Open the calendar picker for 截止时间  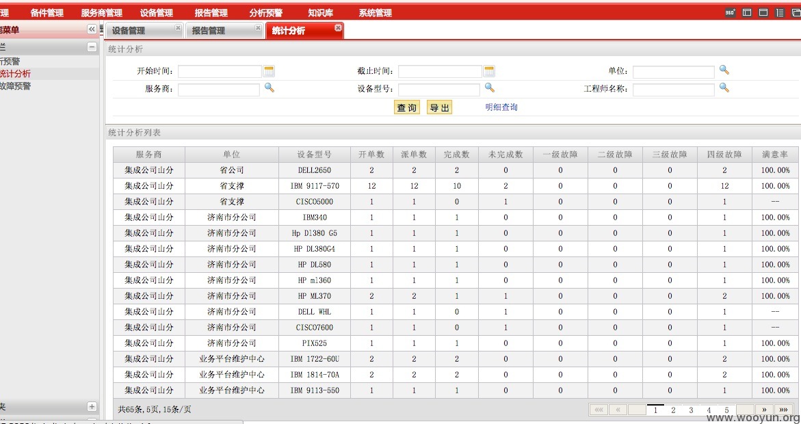coord(489,71)
